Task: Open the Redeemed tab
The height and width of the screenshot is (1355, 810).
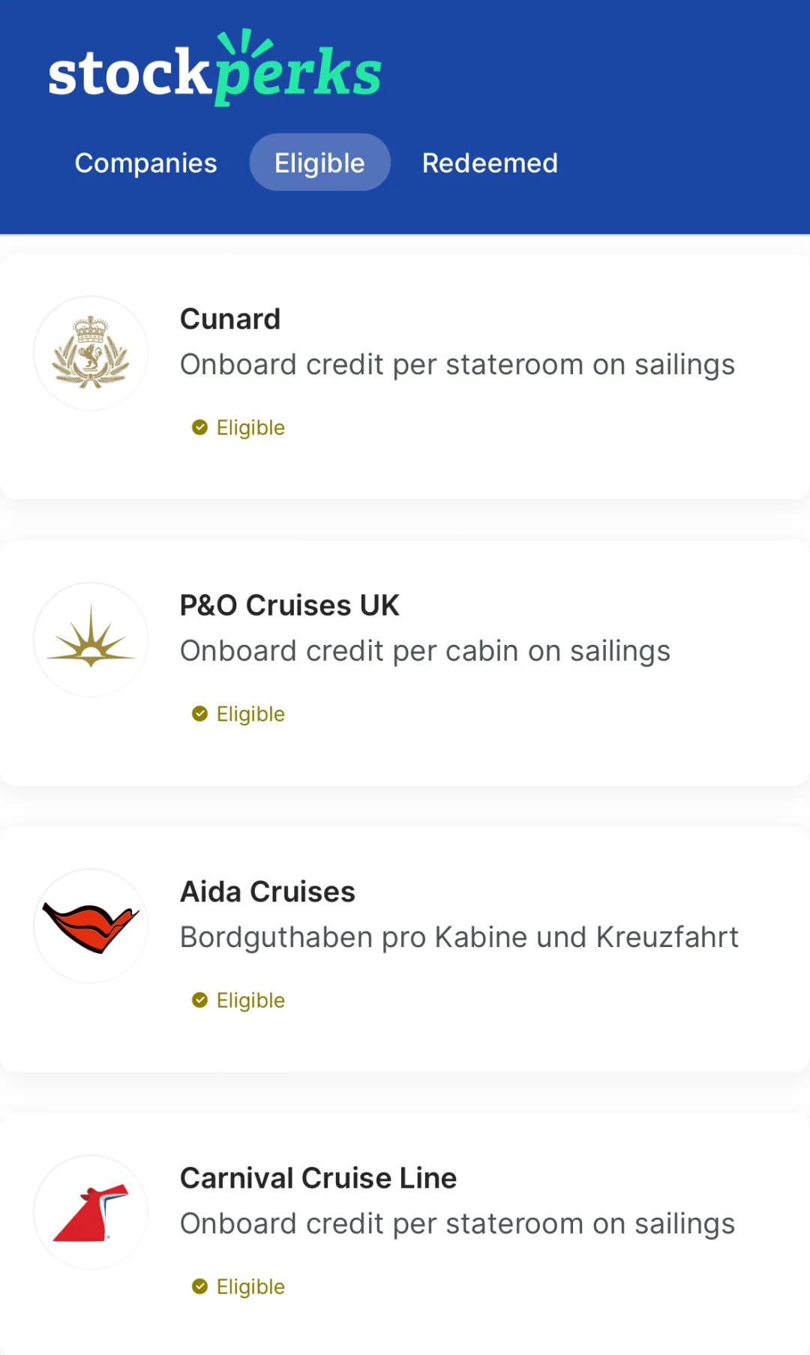Action: click(x=490, y=163)
